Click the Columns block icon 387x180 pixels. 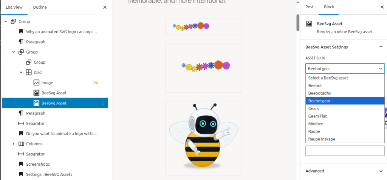[x=21, y=144]
